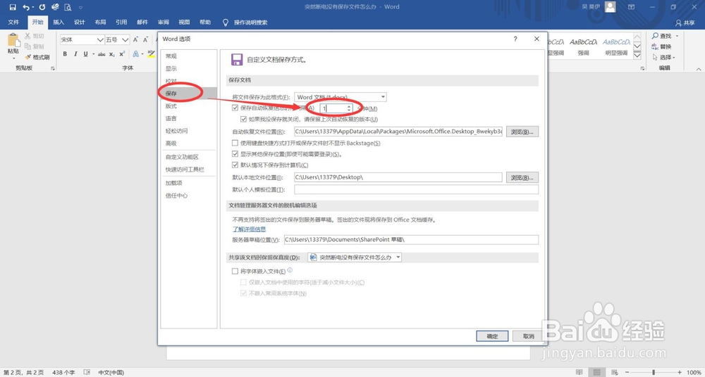The image size is (705, 377).
Task: Select the Advanced (高级) options category
Action: [188, 143]
